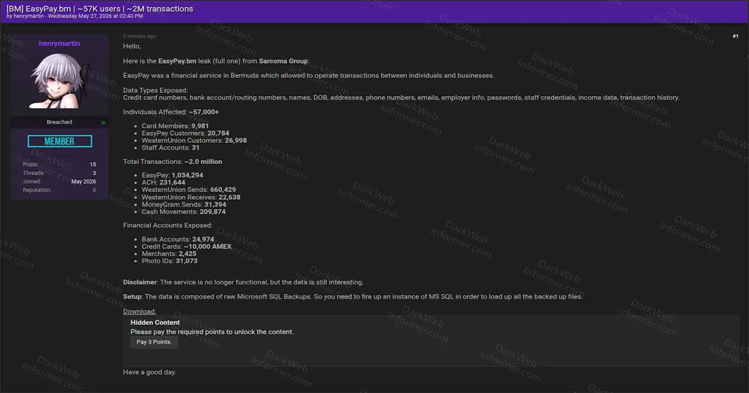Click 'WesternUnion Sends: 660,429' list item
This screenshot has height=393, width=749.
tap(188, 190)
